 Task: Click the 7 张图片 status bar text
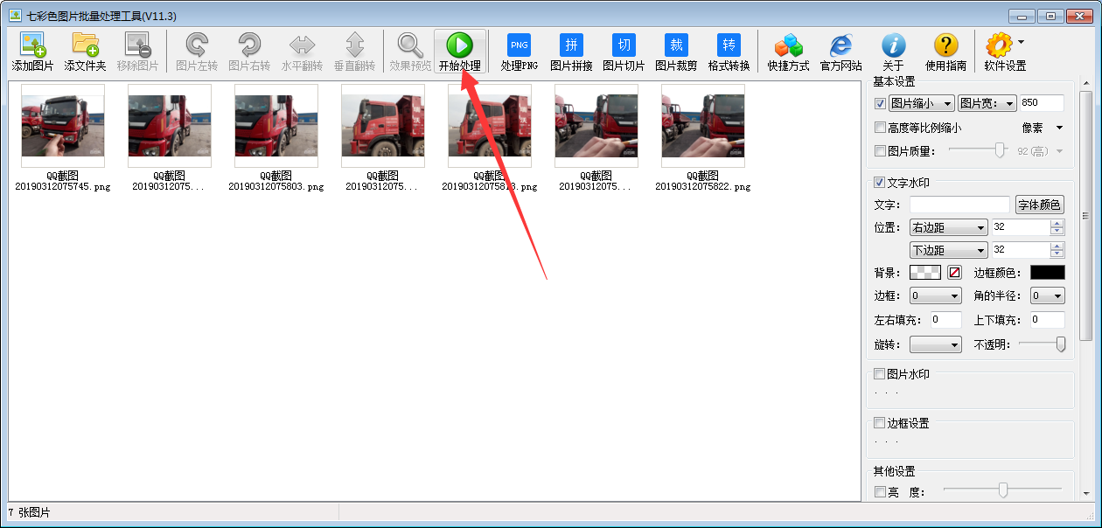click(29, 513)
